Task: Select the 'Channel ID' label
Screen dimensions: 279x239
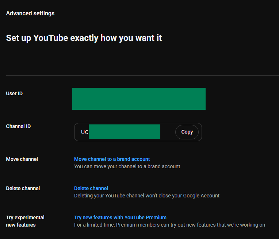Action: pyautogui.click(x=18, y=126)
